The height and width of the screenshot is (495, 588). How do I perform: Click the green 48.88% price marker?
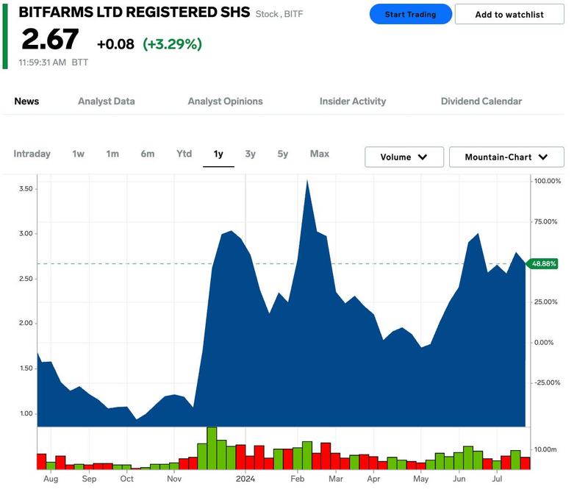[x=542, y=264]
